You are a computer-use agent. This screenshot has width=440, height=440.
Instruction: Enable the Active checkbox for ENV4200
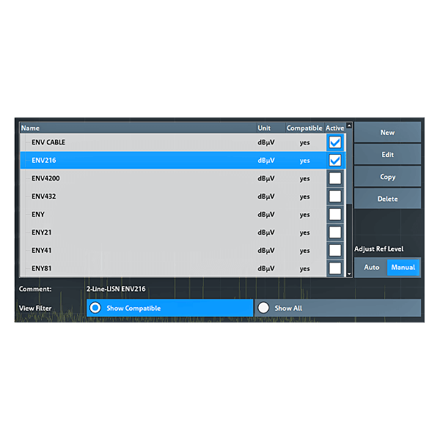pos(335,178)
